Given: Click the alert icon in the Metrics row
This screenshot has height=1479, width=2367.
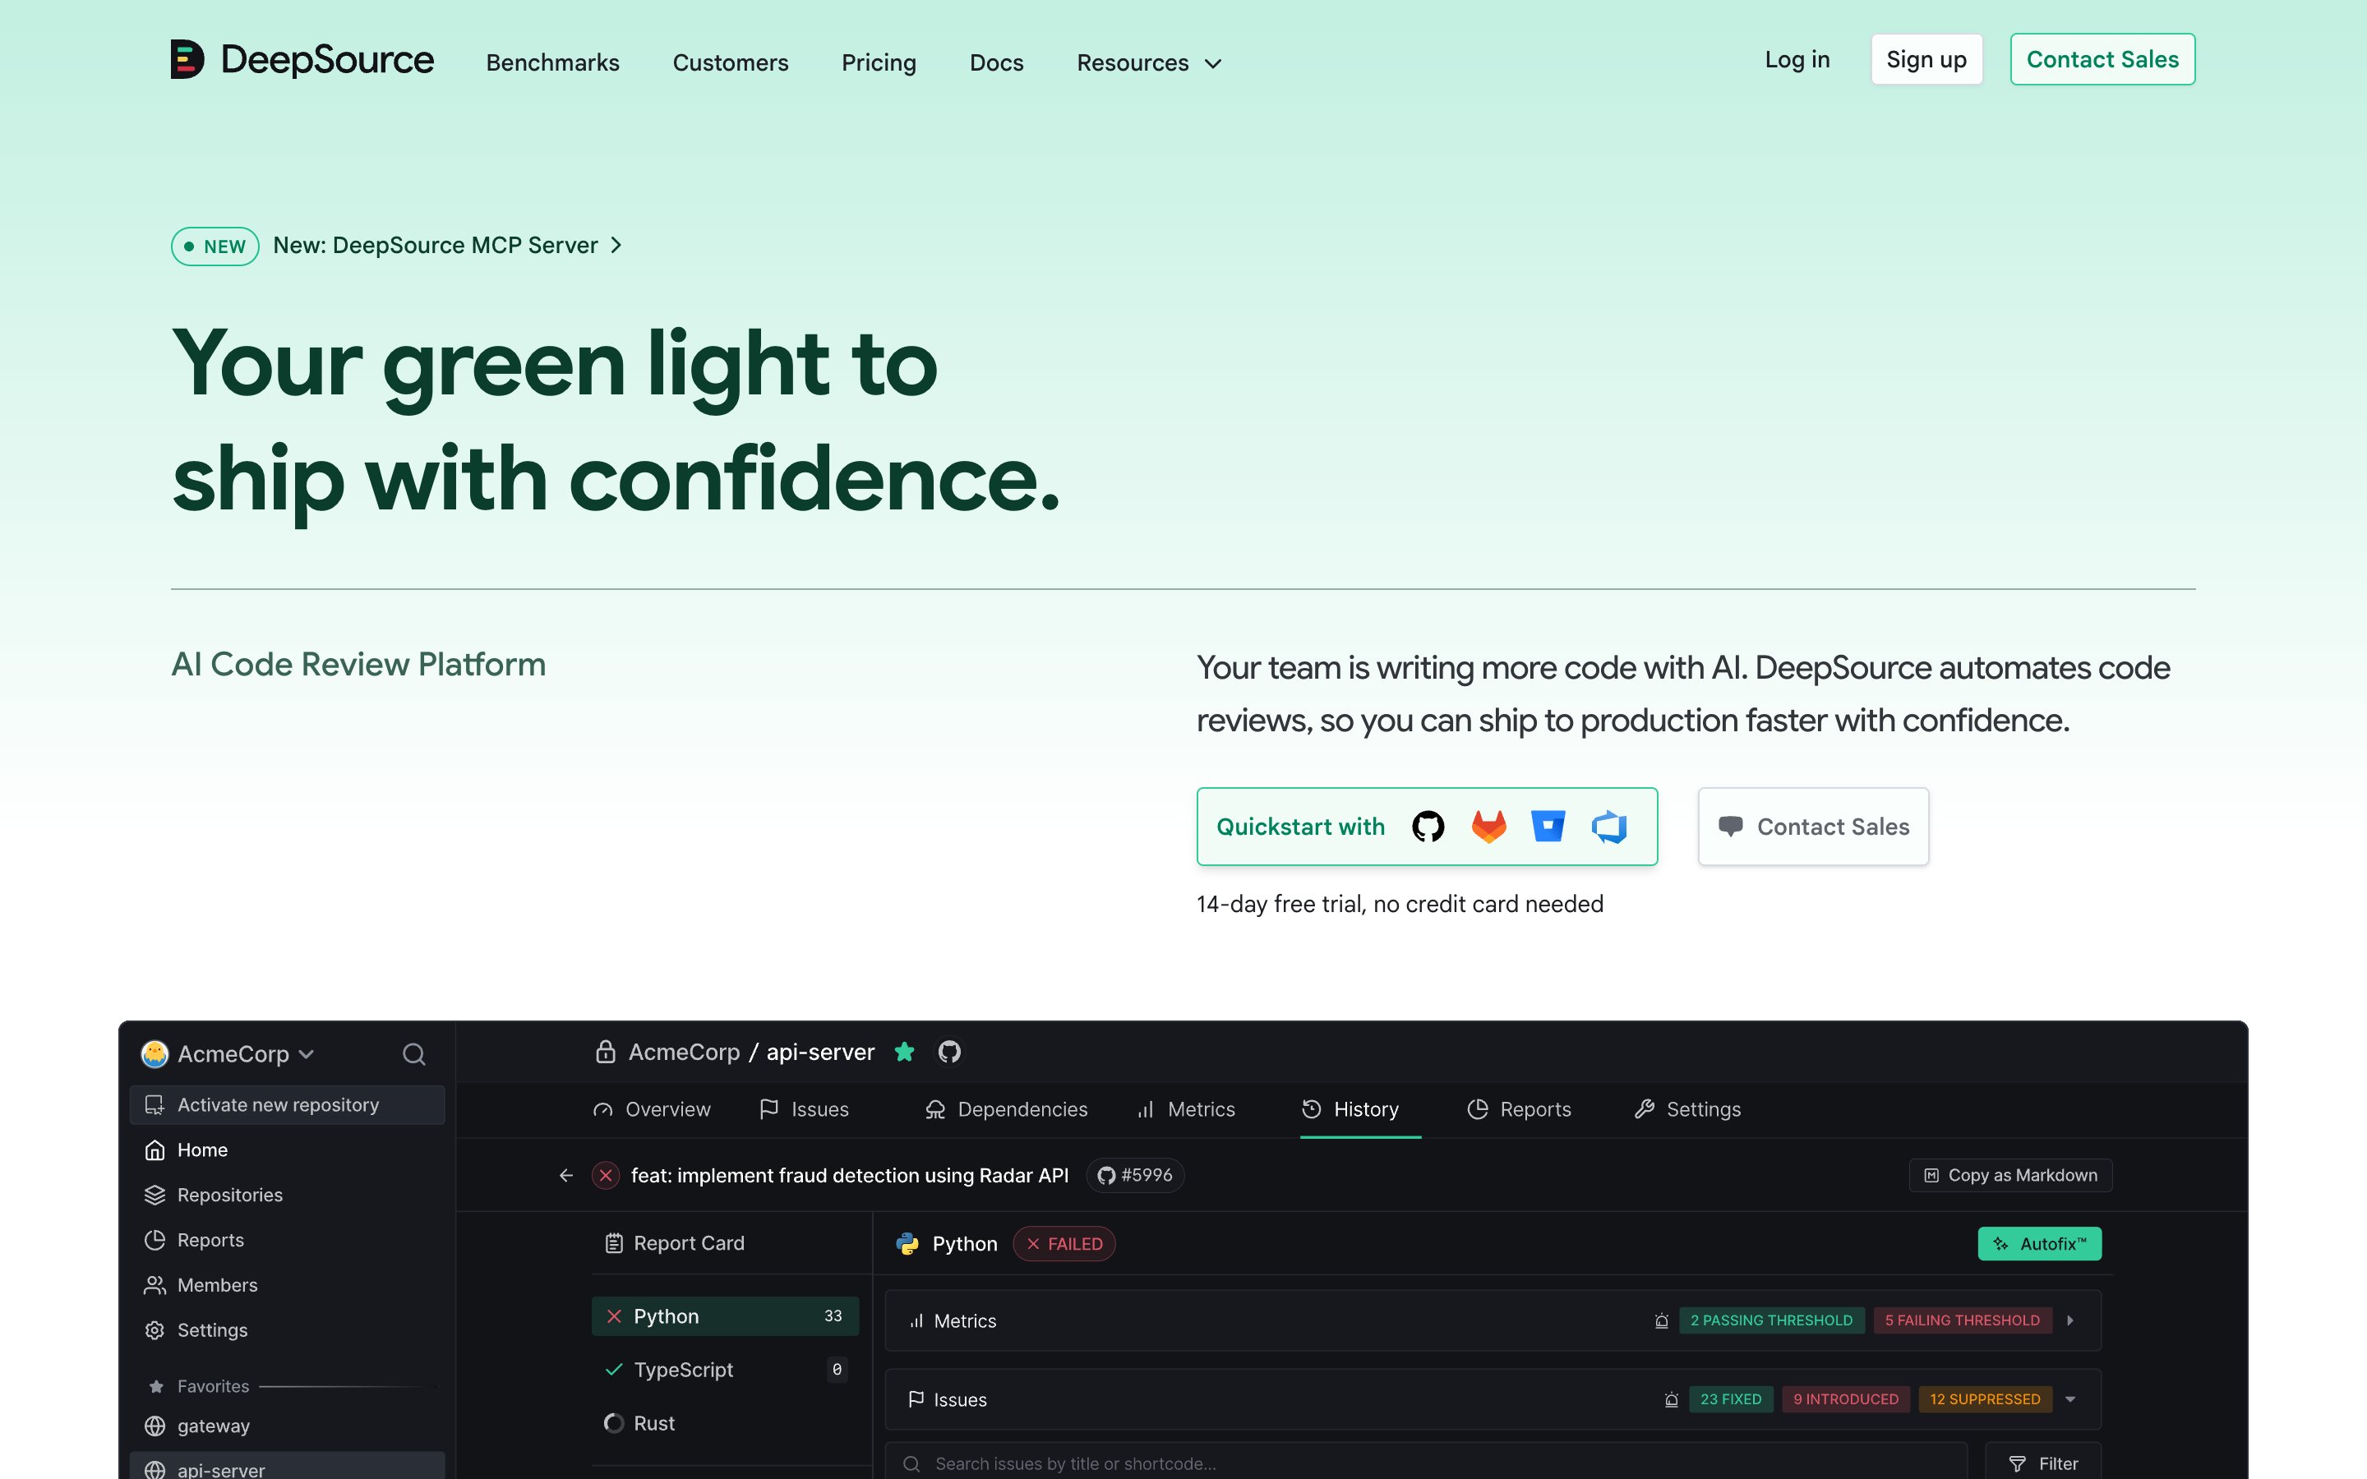Looking at the screenshot, I should (x=1661, y=1320).
